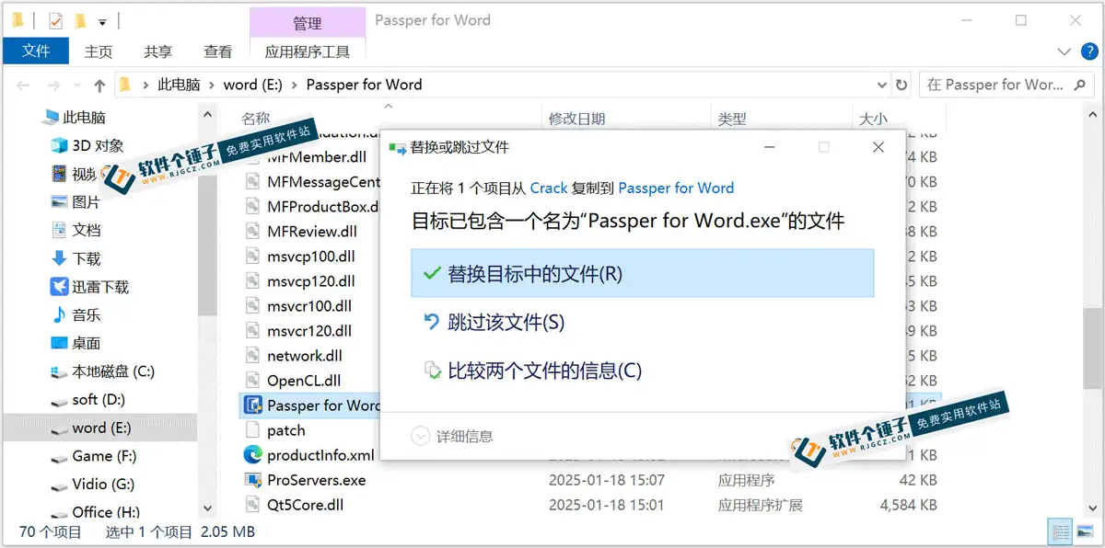Select msvcr100.dll file icon
The width and height of the screenshot is (1105, 548).
point(252,306)
